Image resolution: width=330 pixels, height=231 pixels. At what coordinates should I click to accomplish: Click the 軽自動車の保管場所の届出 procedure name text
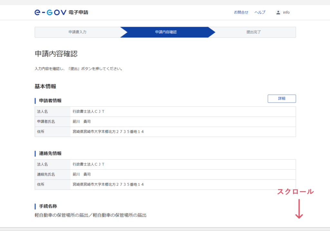[x=92, y=215]
